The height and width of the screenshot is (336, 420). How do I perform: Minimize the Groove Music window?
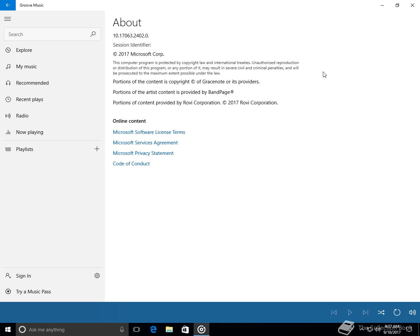click(382, 5)
